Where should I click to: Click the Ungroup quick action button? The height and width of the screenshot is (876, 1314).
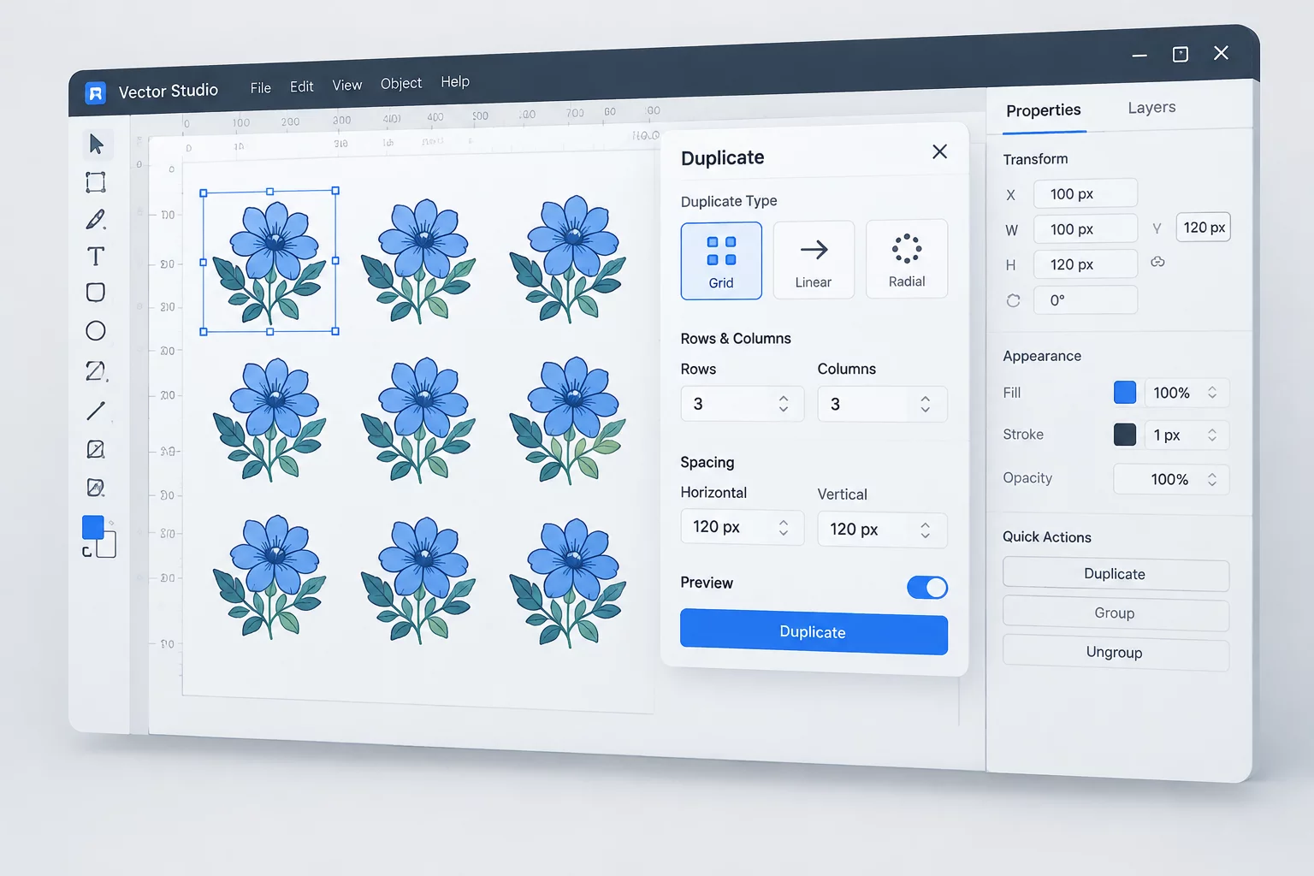(x=1116, y=653)
